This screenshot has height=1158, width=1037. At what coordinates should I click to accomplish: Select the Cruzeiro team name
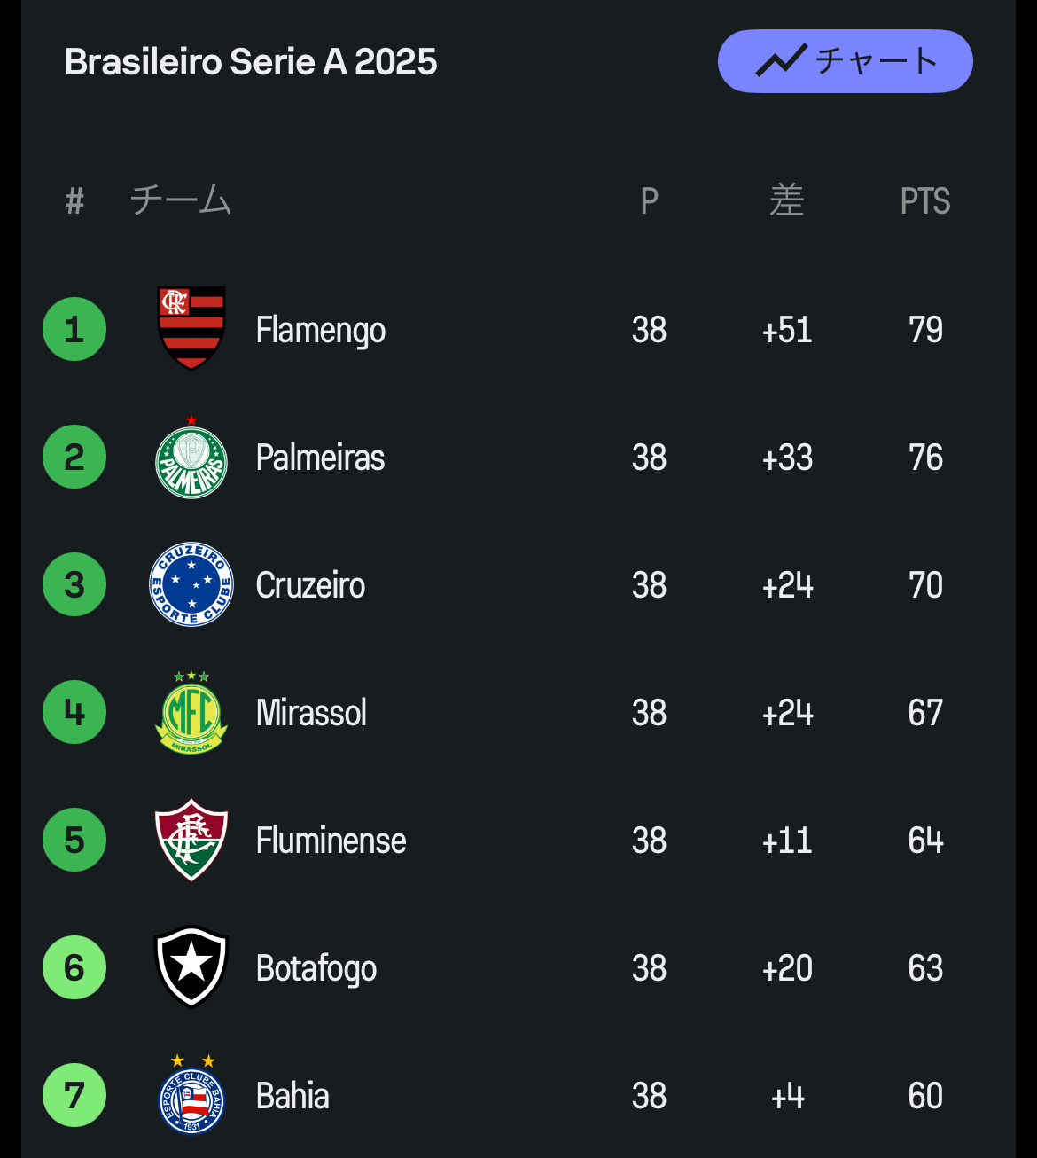310,585
